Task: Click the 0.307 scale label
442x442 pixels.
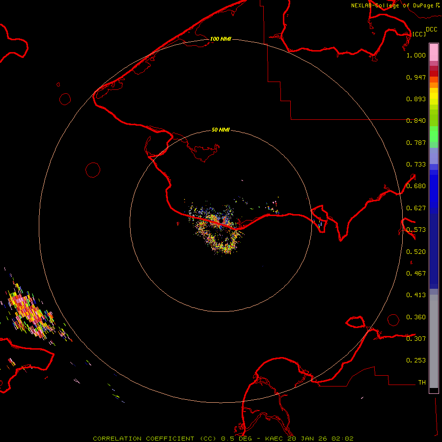Action: tap(416, 338)
